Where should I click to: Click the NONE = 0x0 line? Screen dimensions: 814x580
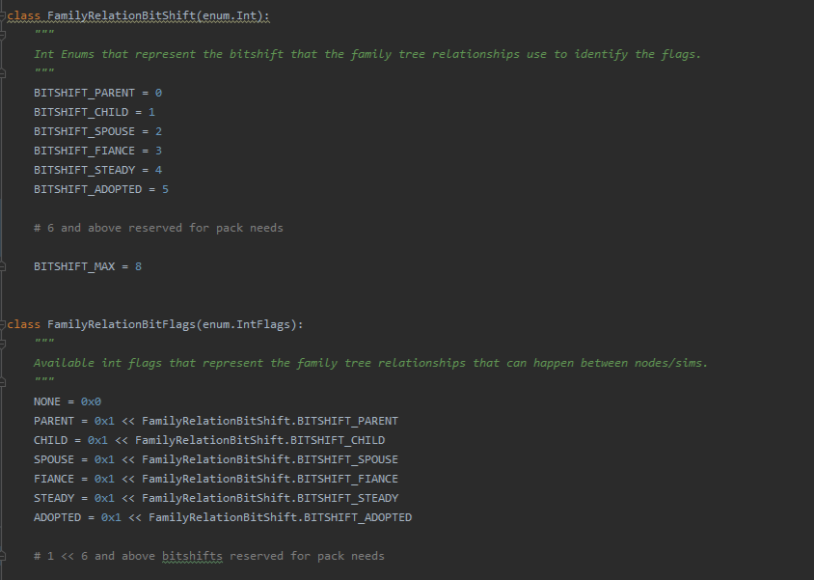click(68, 401)
